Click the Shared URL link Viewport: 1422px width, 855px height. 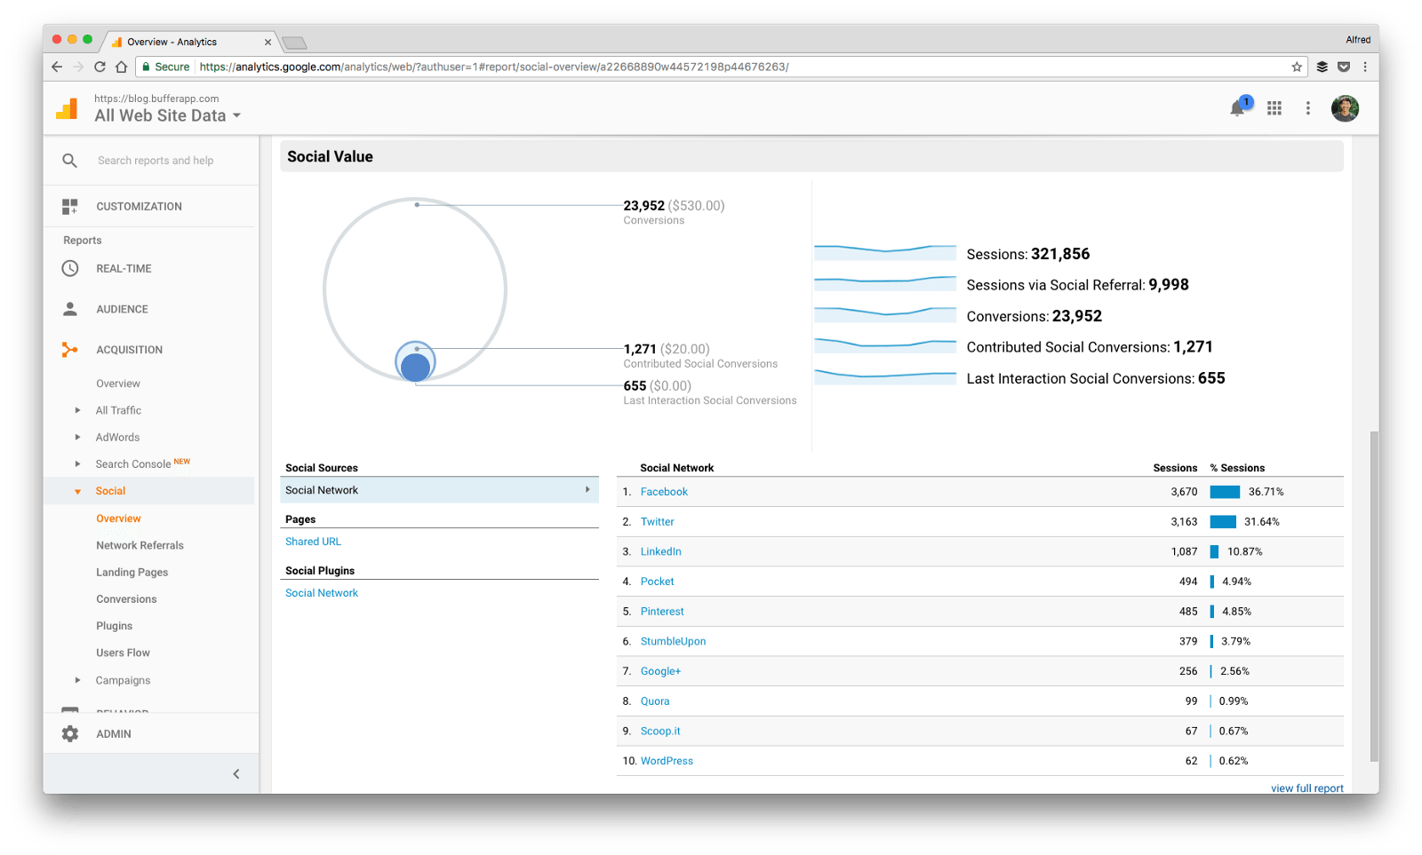coord(313,542)
